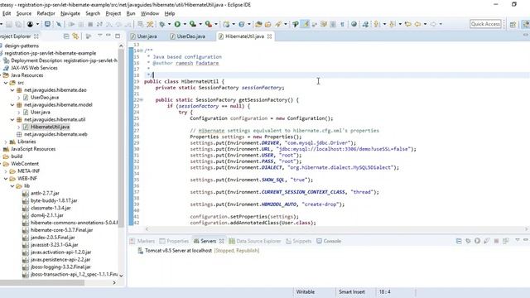
Task: Toggle Show Whitespace Characters pilcrow icon
Action: tap(342, 24)
